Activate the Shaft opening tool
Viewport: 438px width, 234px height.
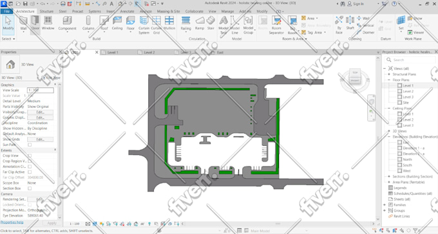[x=350, y=23]
